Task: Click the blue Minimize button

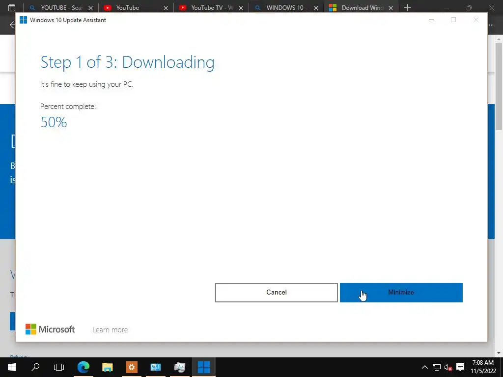Action: click(x=401, y=293)
